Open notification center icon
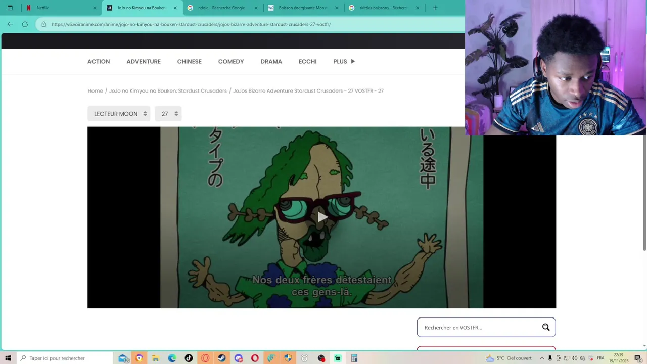The height and width of the screenshot is (364, 647). click(638, 358)
